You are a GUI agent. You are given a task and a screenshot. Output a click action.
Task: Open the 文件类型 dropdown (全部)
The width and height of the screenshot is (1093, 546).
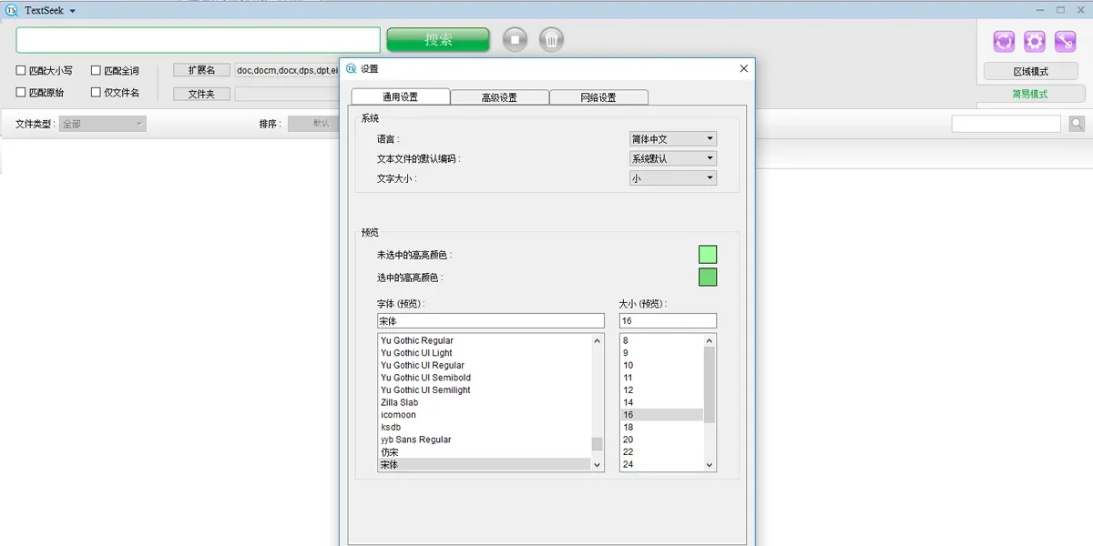103,124
